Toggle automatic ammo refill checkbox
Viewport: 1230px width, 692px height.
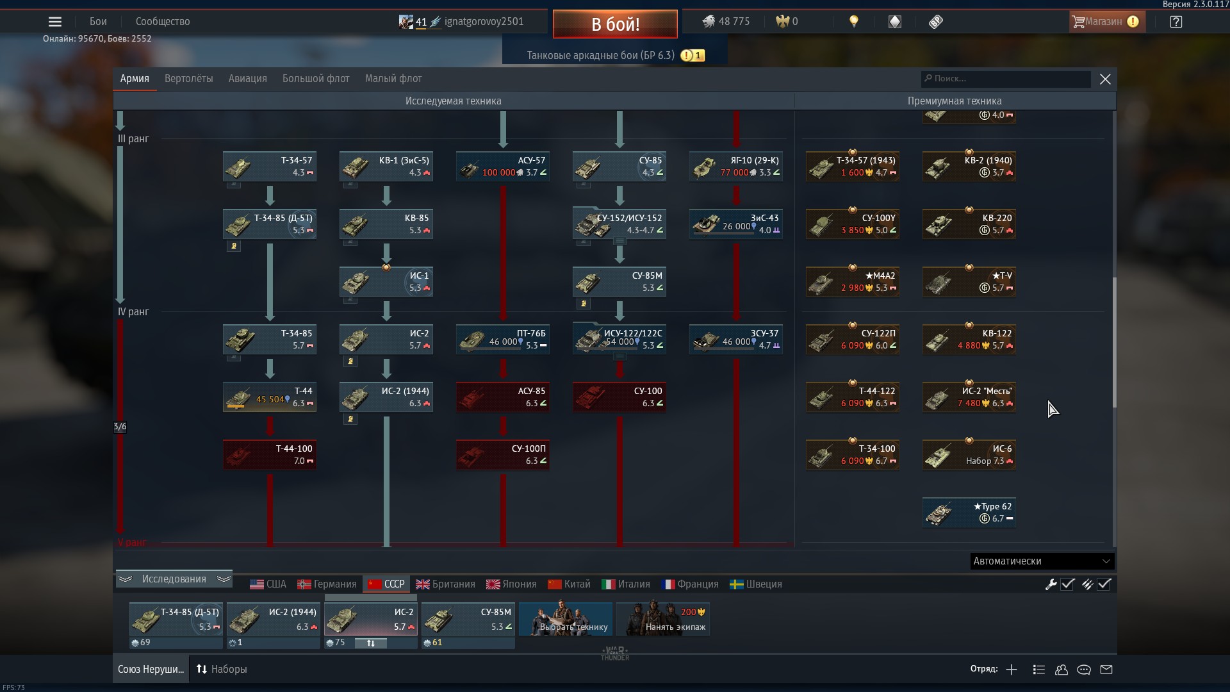point(1104,584)
